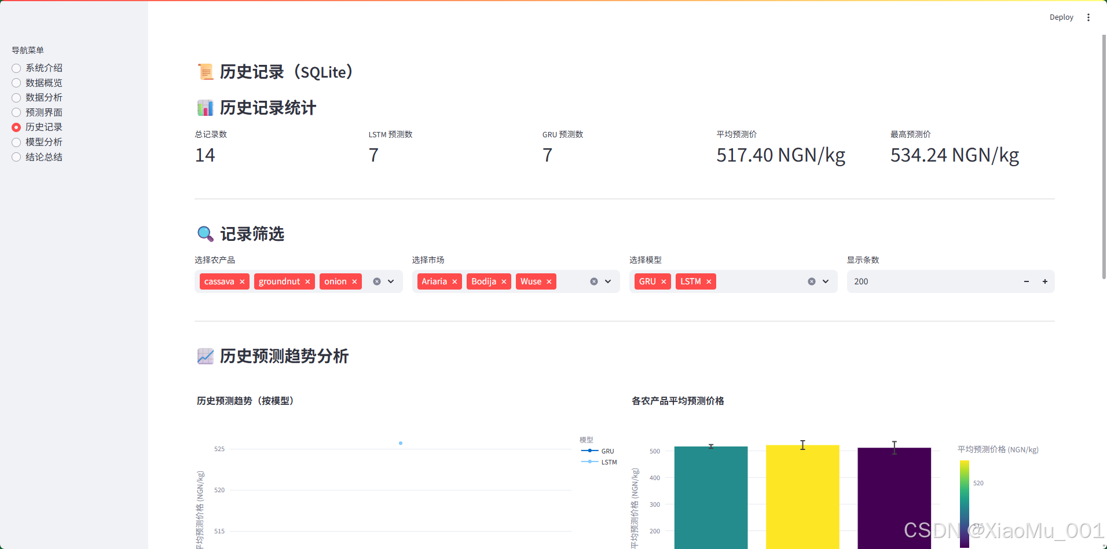
Task: Click the page vertical scrollbar
Action: tap(1104, 156)
